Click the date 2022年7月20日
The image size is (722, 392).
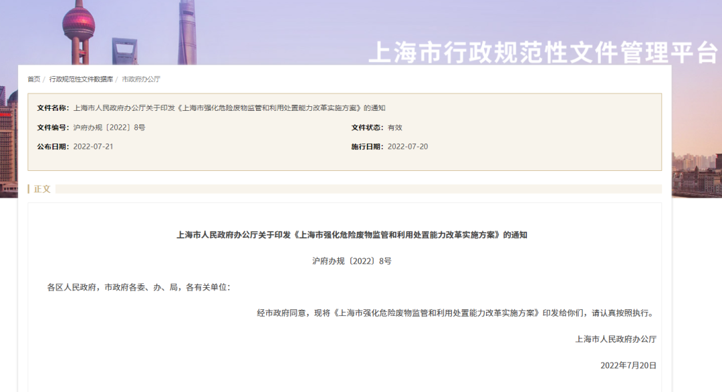pos(628,365)
